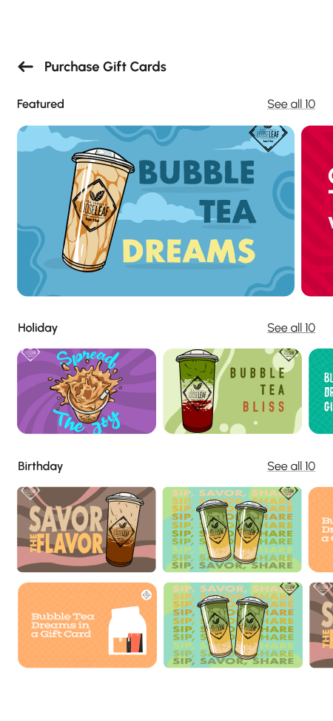Go back using the left arrow icon

point(26,67)
